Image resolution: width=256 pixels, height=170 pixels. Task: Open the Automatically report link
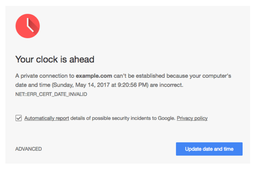(x=47, y=118)
